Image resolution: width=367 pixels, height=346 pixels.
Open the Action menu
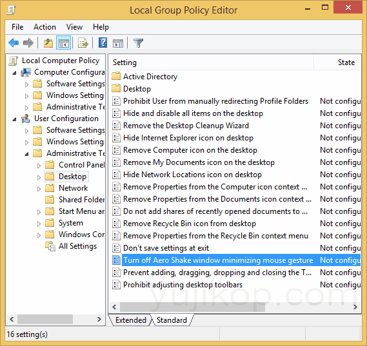coord(45,27)
